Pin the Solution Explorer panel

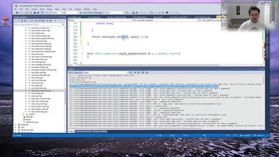[62, 17]
